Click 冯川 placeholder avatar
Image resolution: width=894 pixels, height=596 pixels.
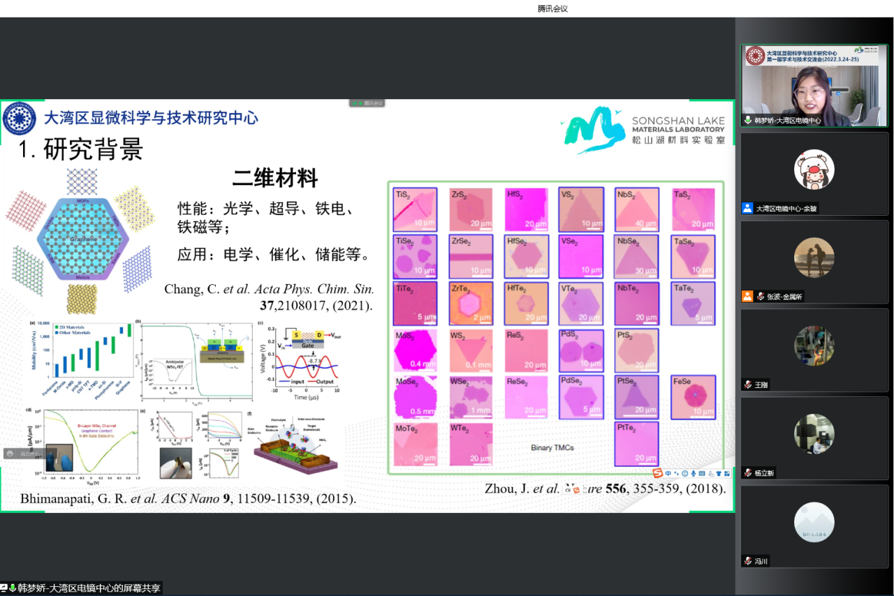click(814, 522)
